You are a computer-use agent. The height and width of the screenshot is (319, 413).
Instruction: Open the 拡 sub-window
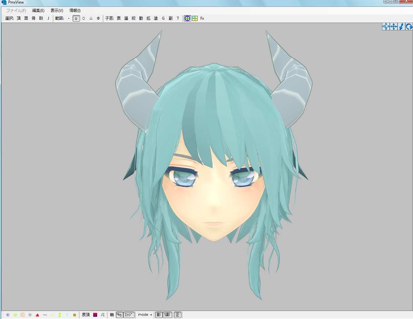tap(148, 18)
